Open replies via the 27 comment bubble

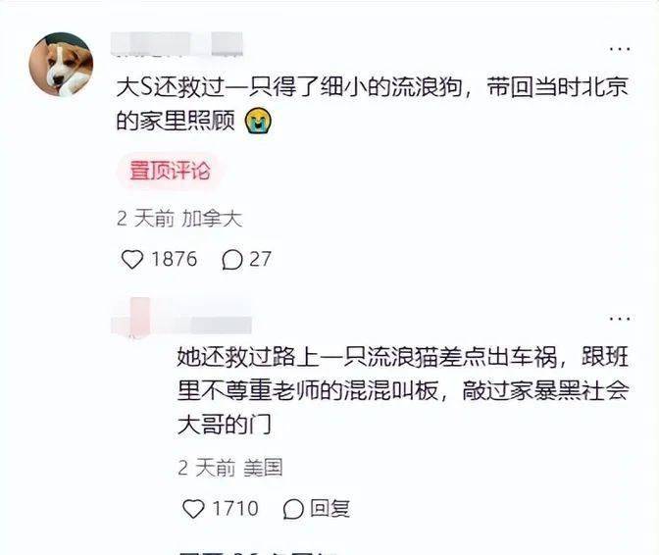tap(232, 260)
